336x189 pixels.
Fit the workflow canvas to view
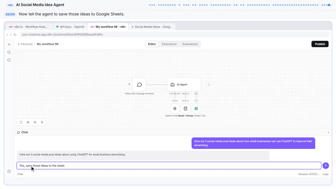click(21, 122)
